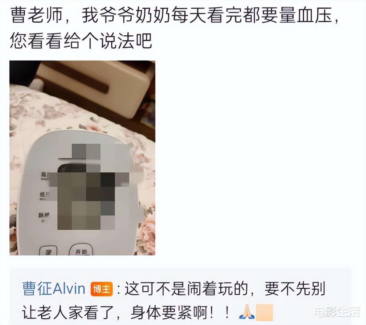Open the blood pressure monitor photo

pos(83,158)
